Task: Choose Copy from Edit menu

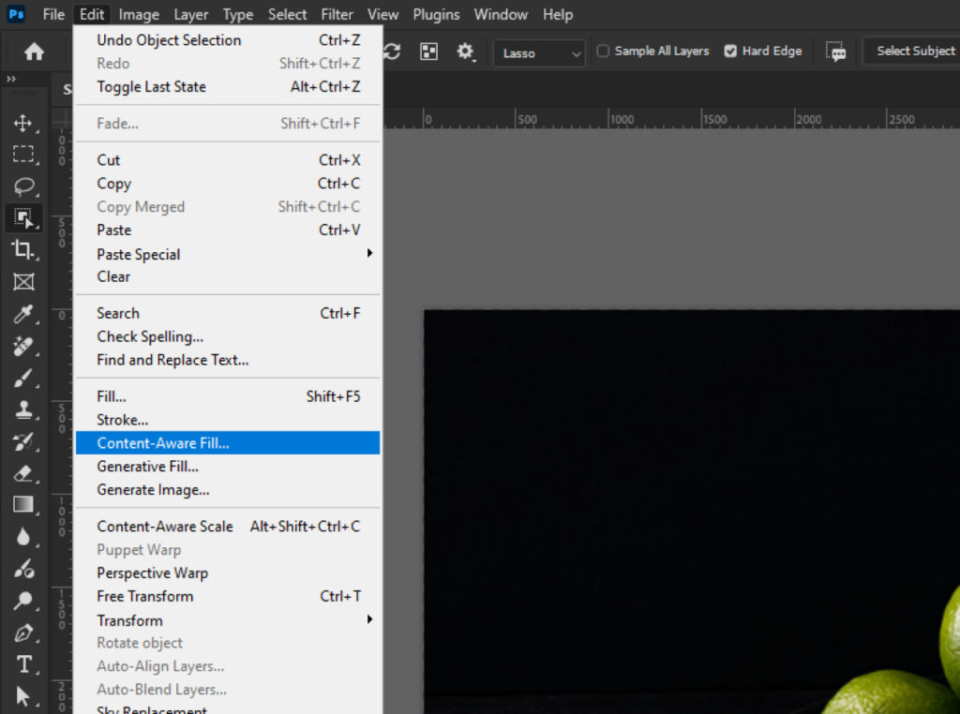Action: (228, 184)
